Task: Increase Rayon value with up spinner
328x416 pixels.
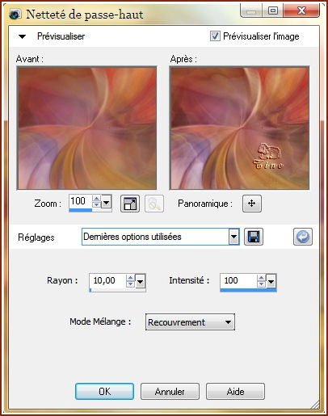Action: click(130, 278)
